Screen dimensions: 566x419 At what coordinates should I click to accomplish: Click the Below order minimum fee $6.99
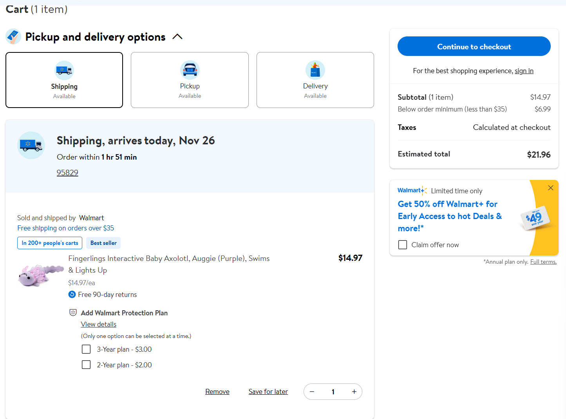click(542, 109)
